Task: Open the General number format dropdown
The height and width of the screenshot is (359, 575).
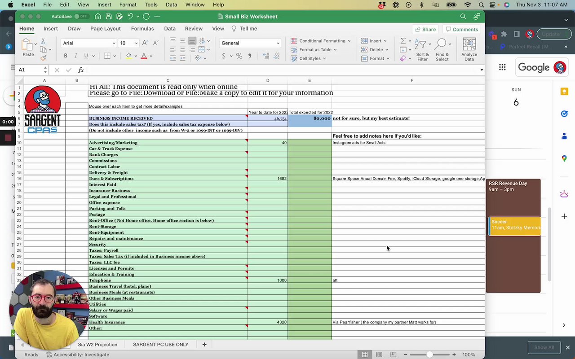Action: tap(250, 43)
